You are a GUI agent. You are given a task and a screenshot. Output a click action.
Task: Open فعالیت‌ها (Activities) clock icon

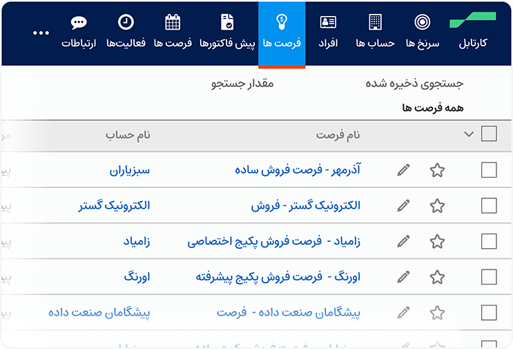pyautogui.click(x=126, y=23)
